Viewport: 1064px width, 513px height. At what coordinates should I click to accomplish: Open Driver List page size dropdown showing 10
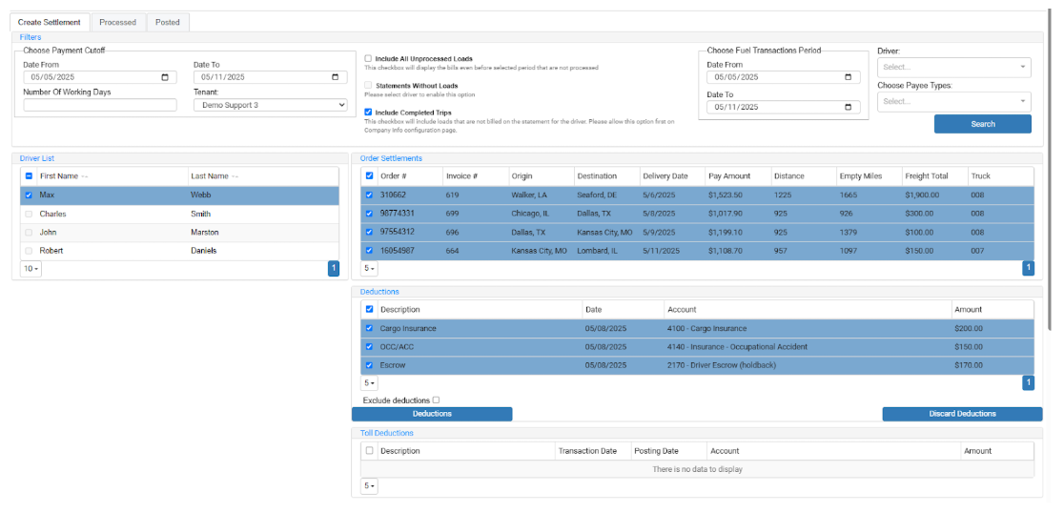pos(31,269)
